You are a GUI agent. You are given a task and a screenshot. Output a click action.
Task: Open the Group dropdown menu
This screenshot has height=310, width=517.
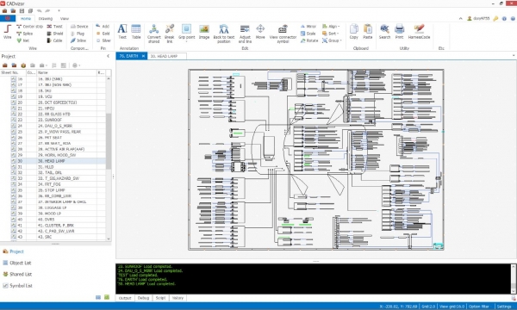click(x=332, y=40)
